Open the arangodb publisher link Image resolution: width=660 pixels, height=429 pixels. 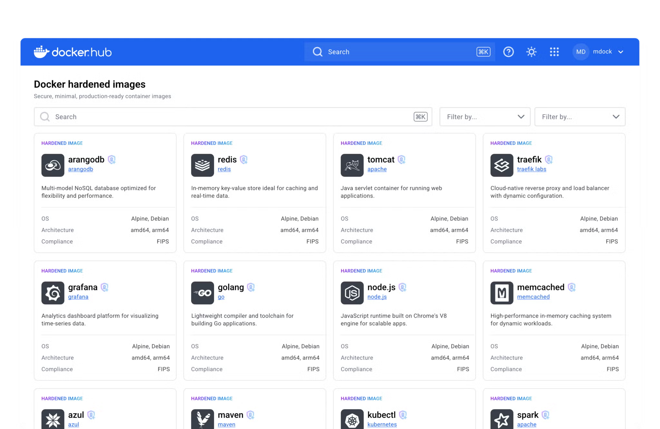pos(80,169)
